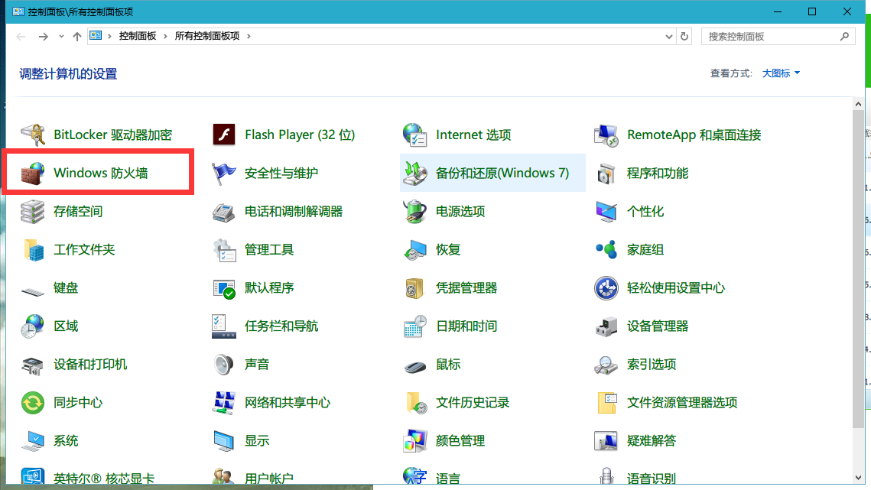Image resolution: width=871 pixels, height=490 pixels.
Task: Click the 安全性与维护 flag icon
Action: [x=224, y=174]
